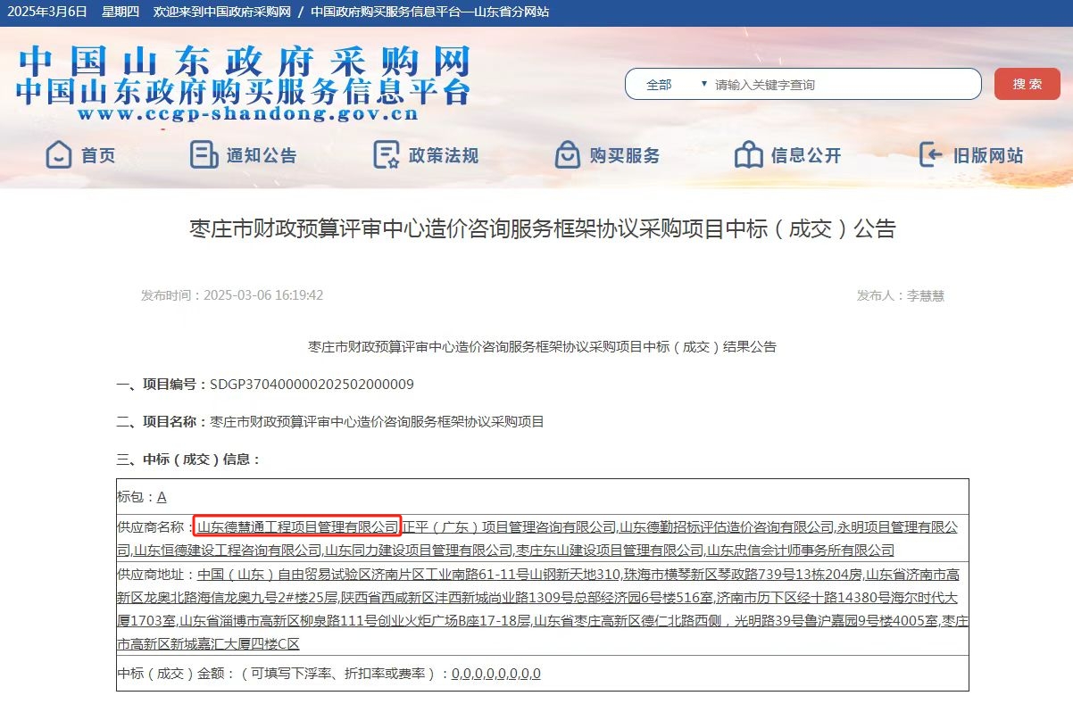Click the 标包 A value
Screen dimensions: 1073x704
click(x=162, y=497)
